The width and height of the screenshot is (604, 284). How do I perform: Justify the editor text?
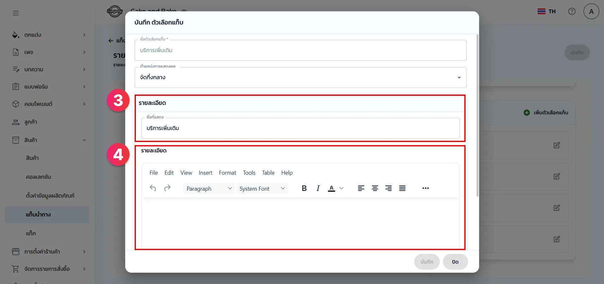click(x=402, y=188)
